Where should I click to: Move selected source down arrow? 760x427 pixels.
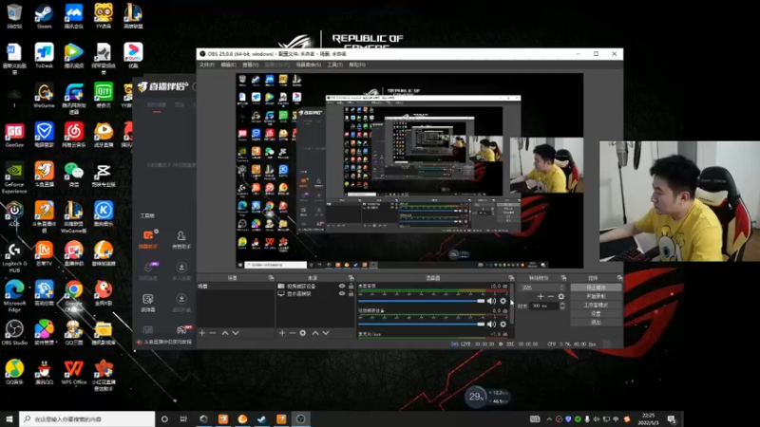326,333
